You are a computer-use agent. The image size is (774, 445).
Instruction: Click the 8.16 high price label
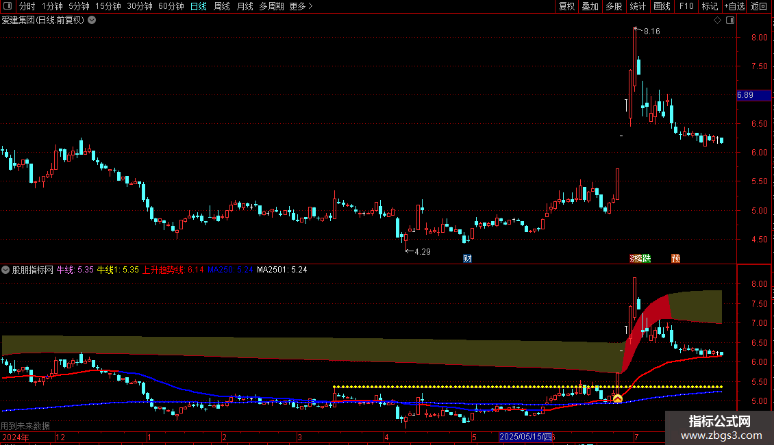651,31
